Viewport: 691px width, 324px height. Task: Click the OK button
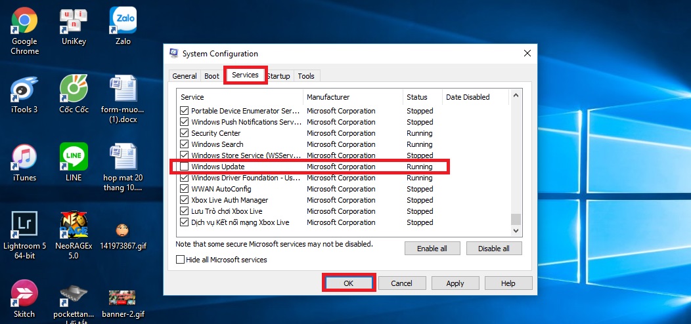point(349,283)
